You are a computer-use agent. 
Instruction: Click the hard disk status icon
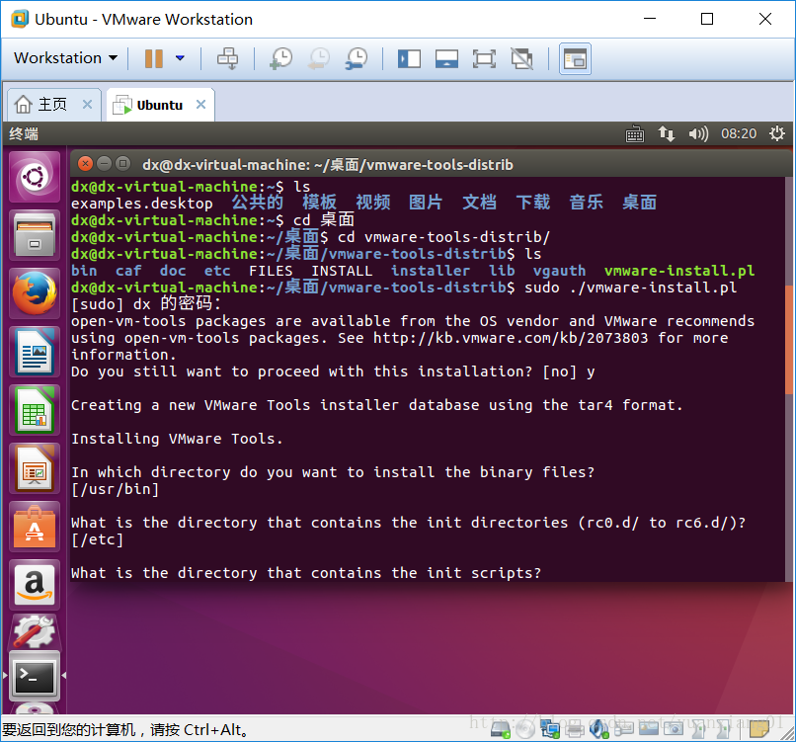501,729
